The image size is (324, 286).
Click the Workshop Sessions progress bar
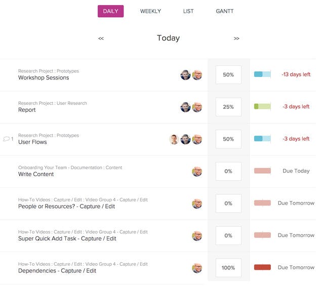(262, 74)
